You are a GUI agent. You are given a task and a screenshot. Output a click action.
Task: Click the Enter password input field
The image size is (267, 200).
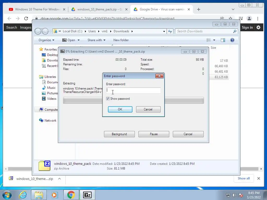(133, 90)
